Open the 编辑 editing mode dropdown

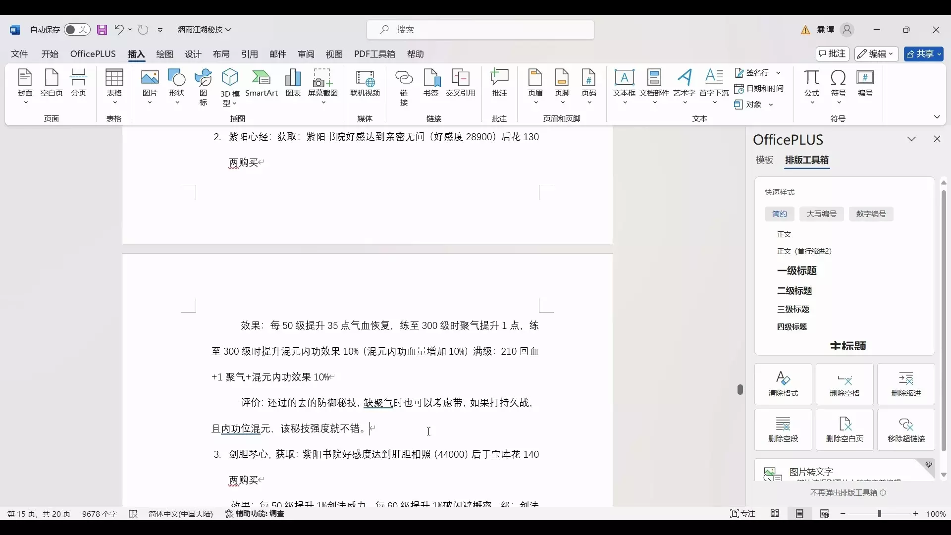876,54
